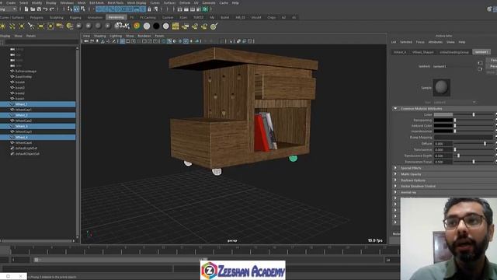This screenshot has width=497, height=280.
Task: Click the output connection arrow icon below lambert1 field
Action: [x=480, y=69]
